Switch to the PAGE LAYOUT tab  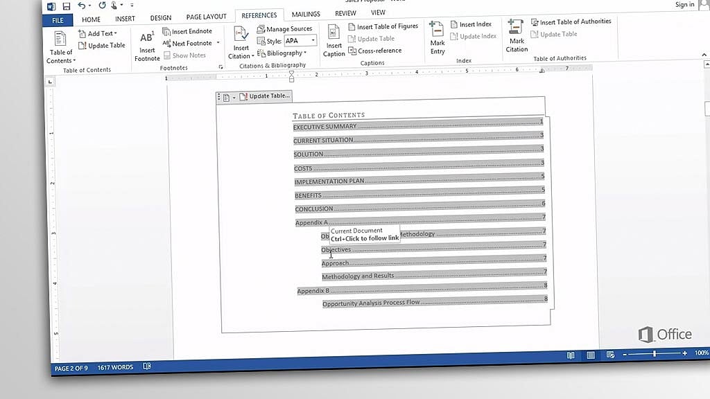pos(206,17)
